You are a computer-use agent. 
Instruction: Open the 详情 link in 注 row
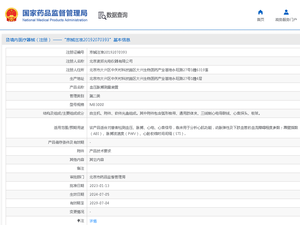93,221
